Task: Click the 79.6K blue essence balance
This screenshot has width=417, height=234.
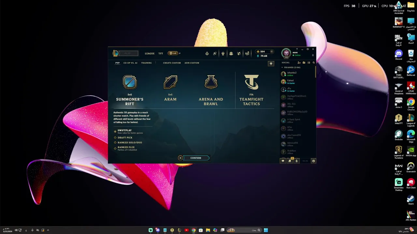Action: 262,56
